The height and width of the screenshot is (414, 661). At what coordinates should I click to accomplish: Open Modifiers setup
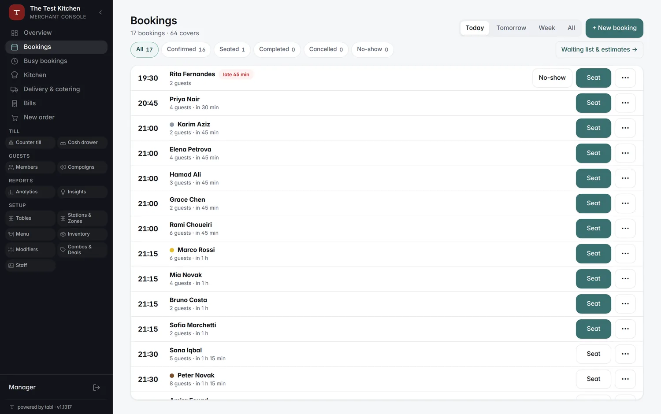[30, 250]
